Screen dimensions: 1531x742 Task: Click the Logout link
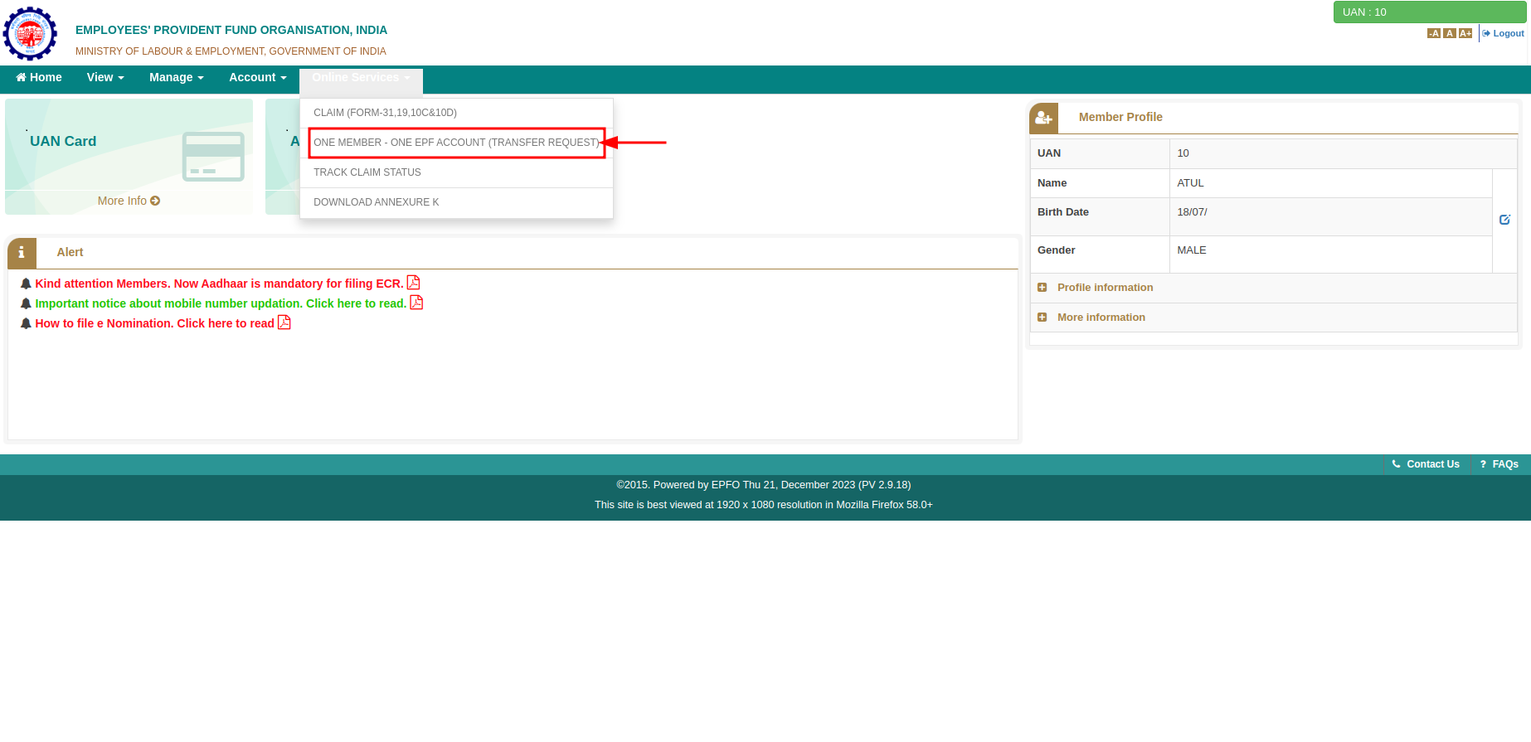click(1503, 33)
